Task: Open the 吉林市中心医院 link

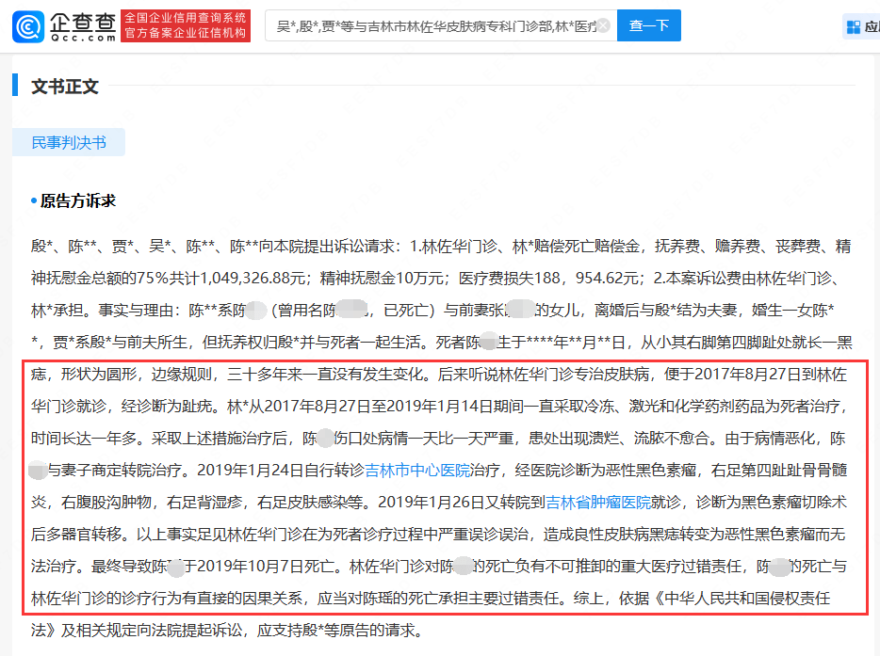Action: (417, 471)
